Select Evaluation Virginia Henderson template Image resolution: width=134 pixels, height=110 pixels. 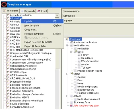(26, 101)
